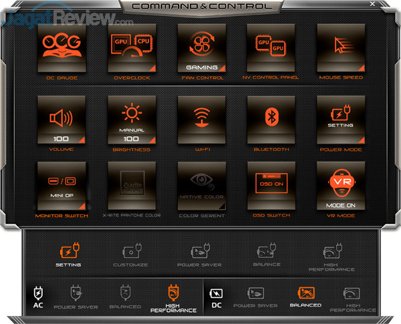Click the Overclock GPU/CPU icon
The height and width of the screenshot is (324, 401).
point(132,45)
